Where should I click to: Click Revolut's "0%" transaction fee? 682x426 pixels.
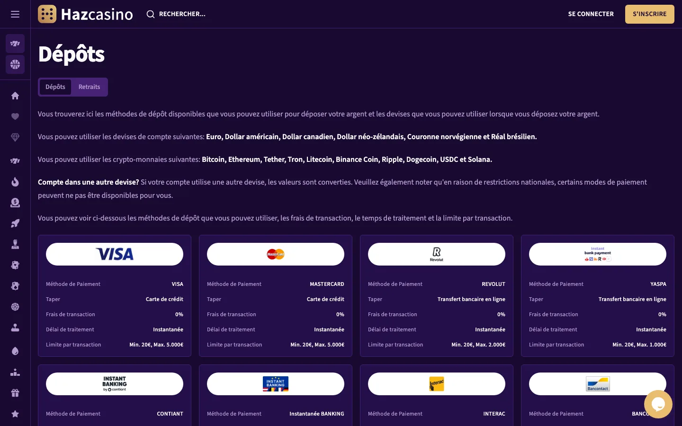501,314
